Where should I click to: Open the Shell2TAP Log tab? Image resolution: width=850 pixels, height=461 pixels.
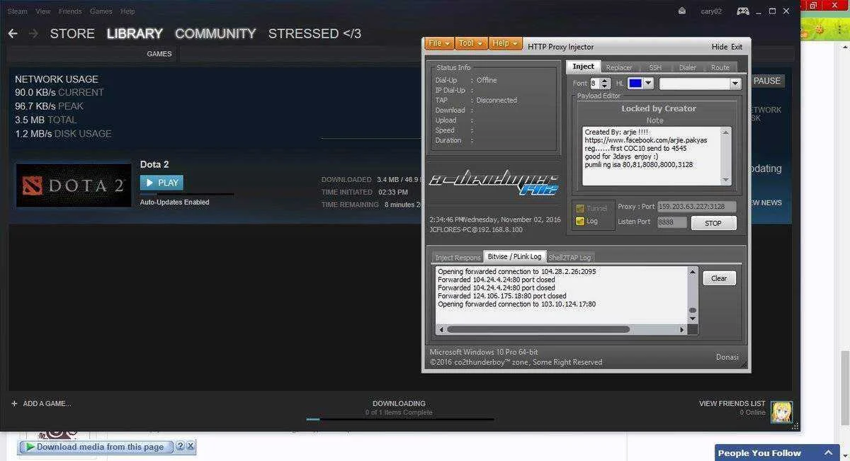[569, 258]
